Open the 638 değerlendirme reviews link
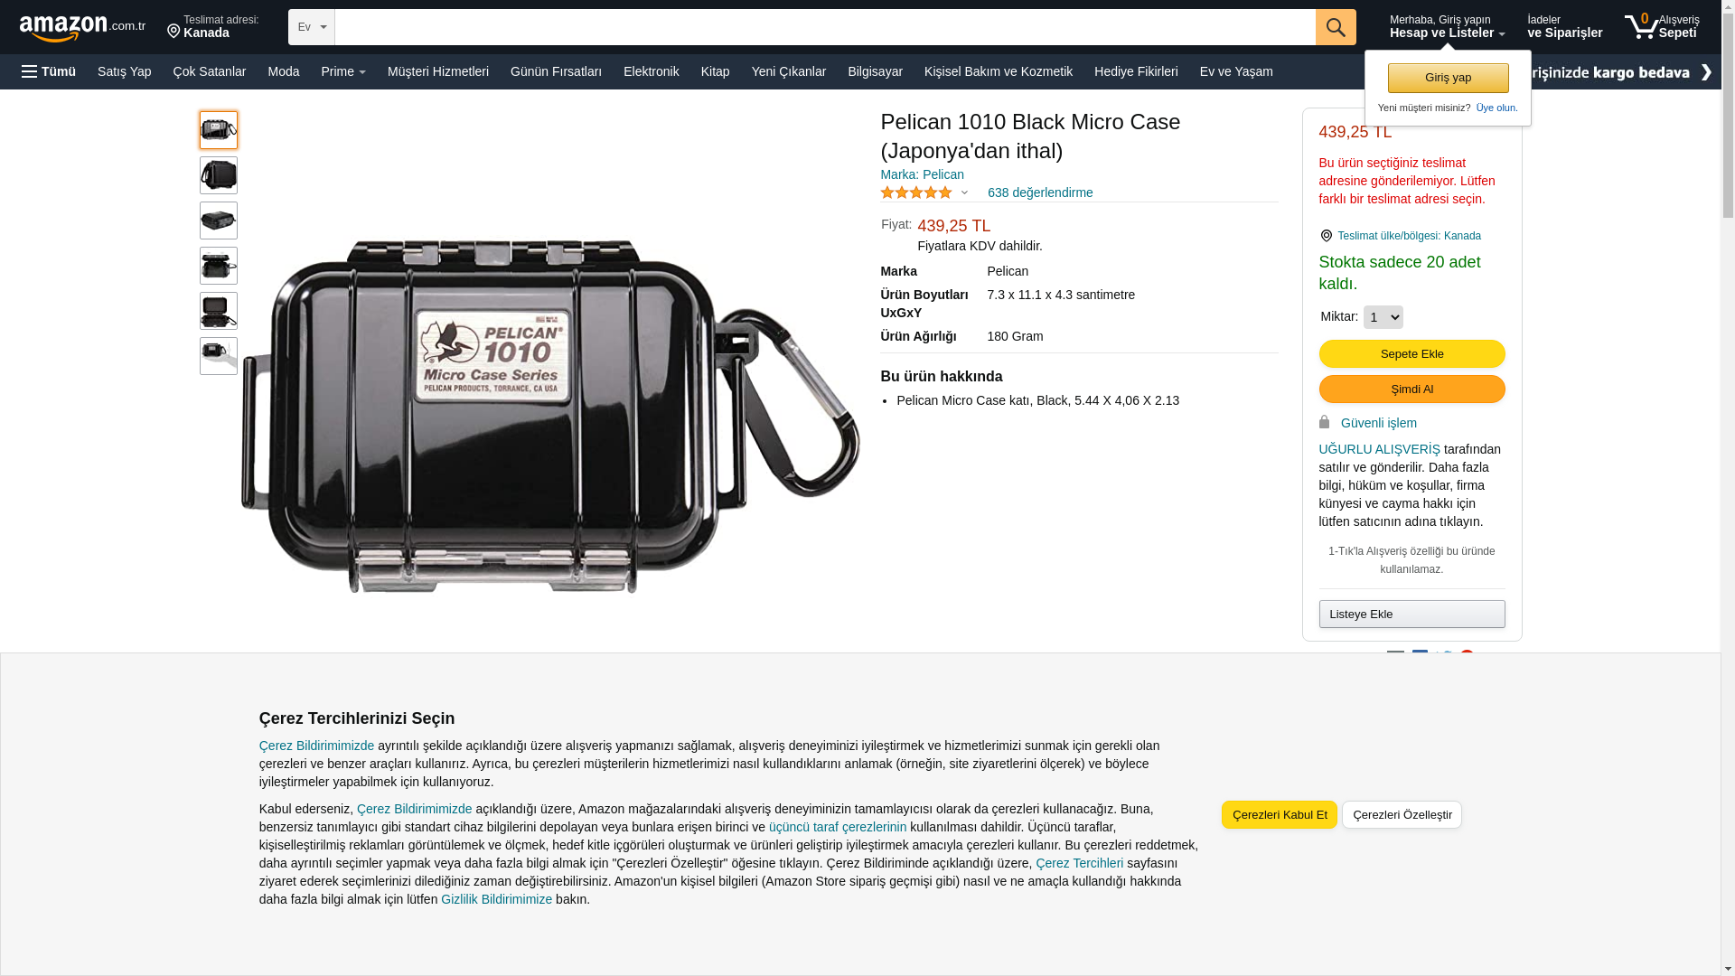Image resolution: width=1735 pixels, height=976 pixels. click(x=1040, y=192)
